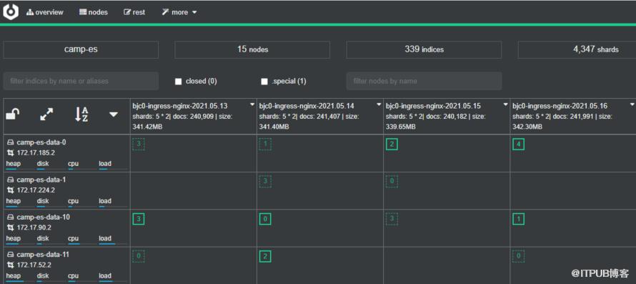This screenshot has height=284, width=636.
Task: Click replica shard 1 of 05.14 on camp-es-data-0
Action: point(265,145)
